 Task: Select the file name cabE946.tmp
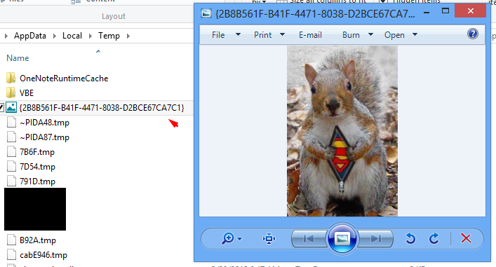point(43,255)
